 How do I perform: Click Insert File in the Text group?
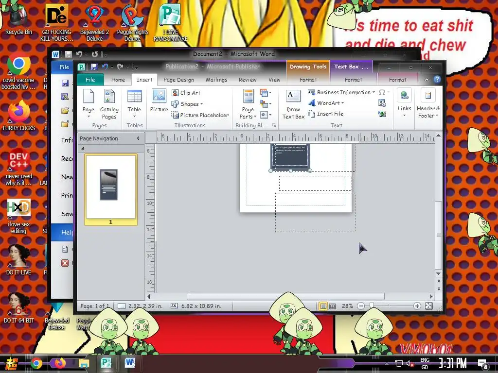[x=326, y=114]
